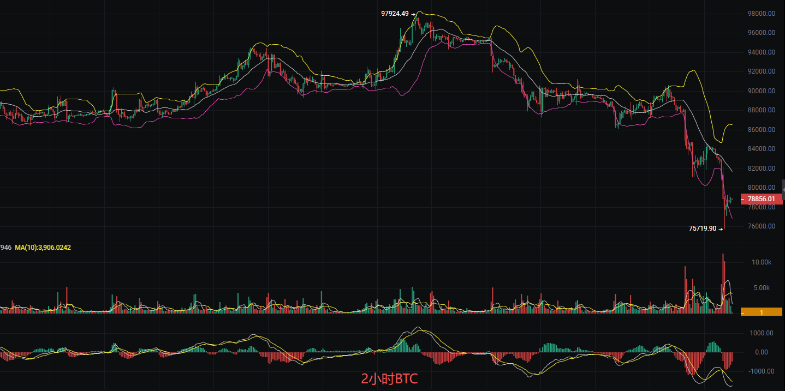Select the 97924.49 high price label
Screen dimensions: 785x391
395,14
